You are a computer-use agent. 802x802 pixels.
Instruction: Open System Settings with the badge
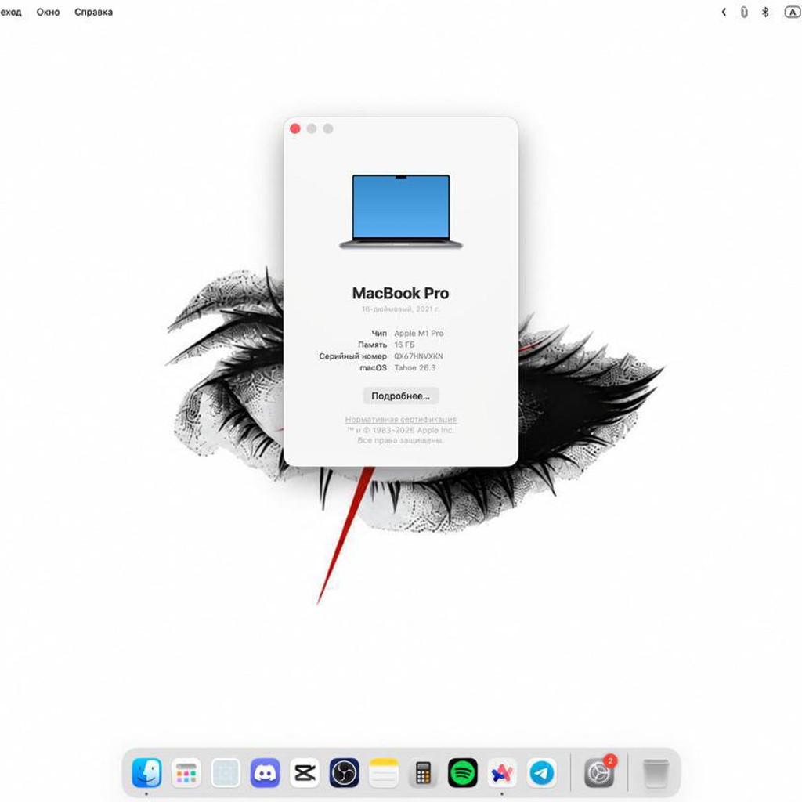tap(599, 772)
